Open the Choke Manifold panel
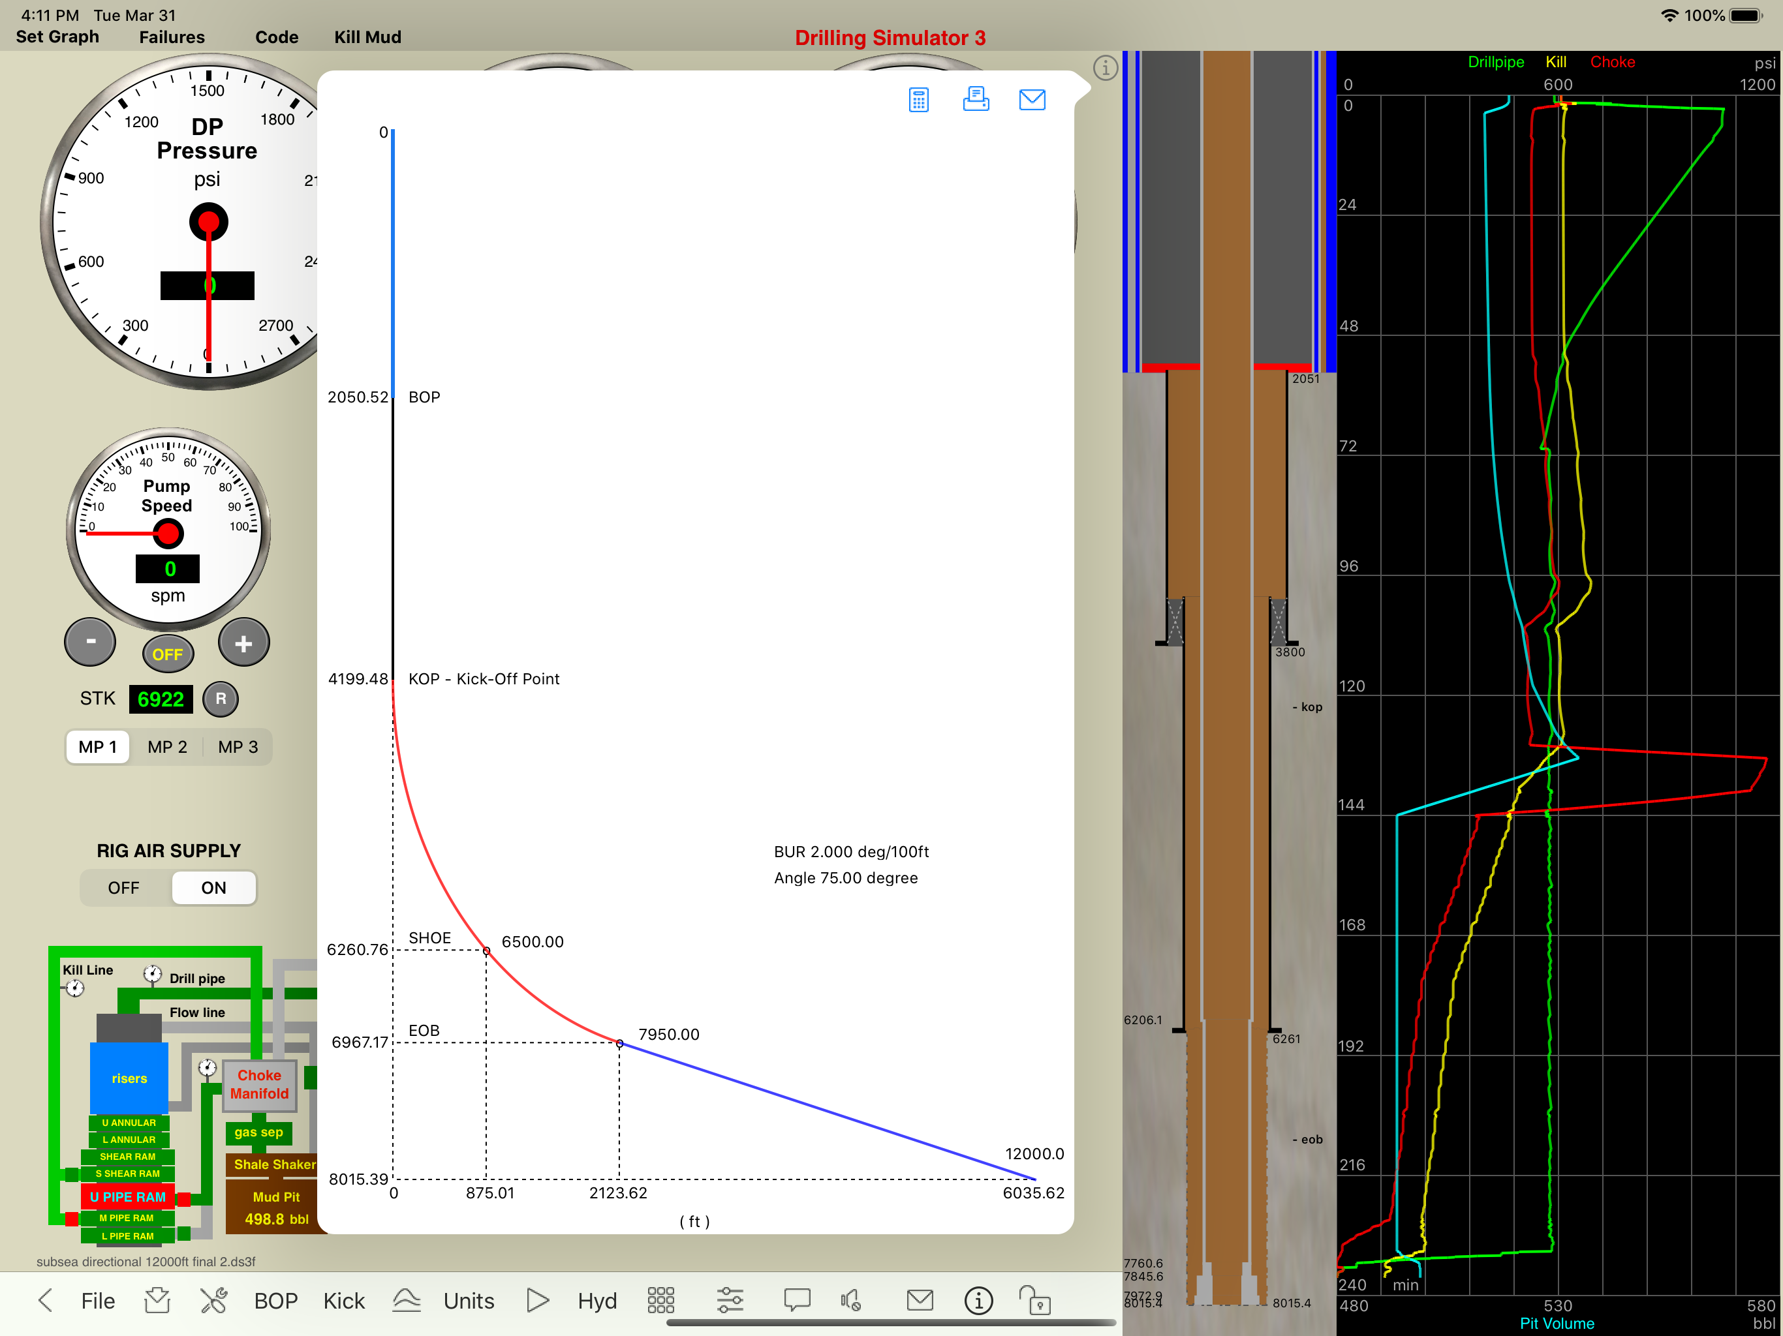This screenshot has height=1336, width=1783. (x=258, y=1085)
